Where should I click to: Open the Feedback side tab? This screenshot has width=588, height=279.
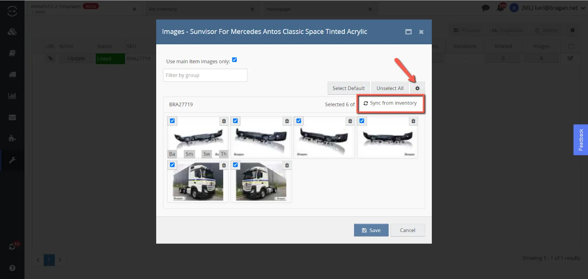[x=581, y=140]
